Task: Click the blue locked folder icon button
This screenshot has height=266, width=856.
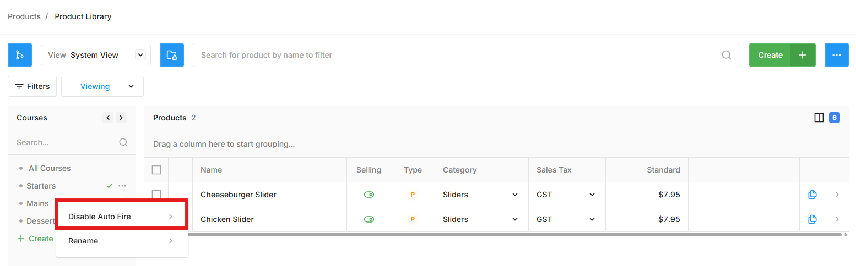Action: [172, 55]
